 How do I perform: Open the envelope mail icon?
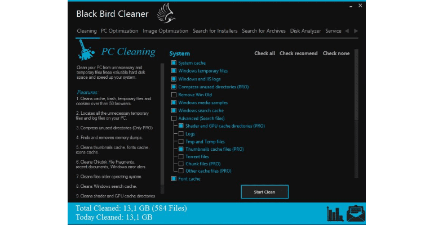point(356,213)
